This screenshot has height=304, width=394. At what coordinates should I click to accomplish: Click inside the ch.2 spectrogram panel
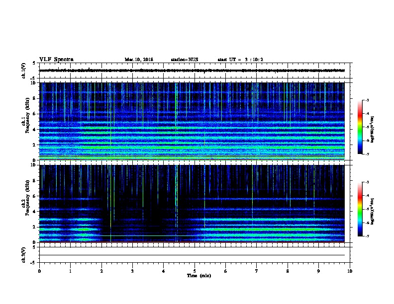point(192,204)
